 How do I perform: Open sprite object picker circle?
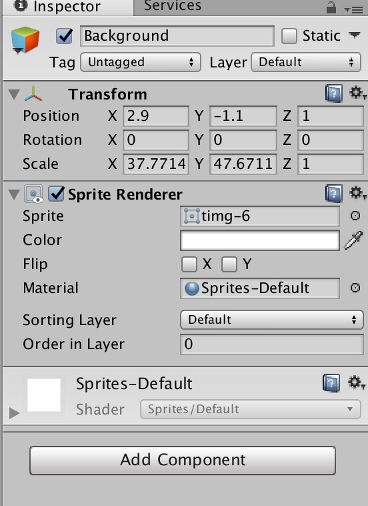(x=355, y=216)
